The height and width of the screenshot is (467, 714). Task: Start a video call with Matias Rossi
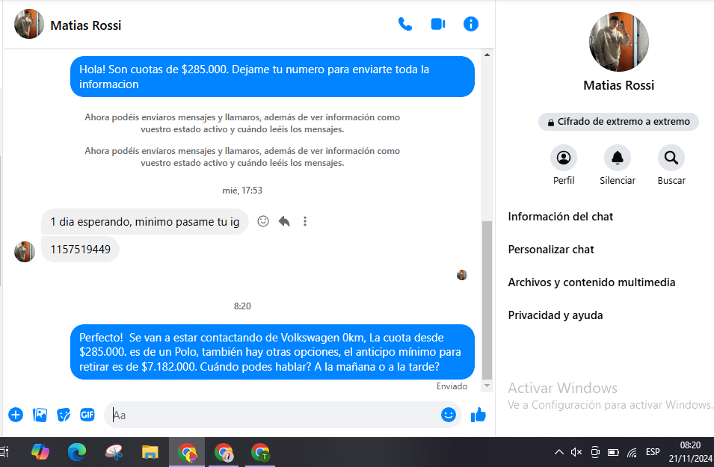pos(438,24)
